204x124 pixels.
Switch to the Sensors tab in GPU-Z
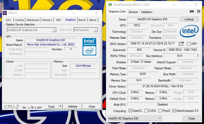tap(133, 12)
